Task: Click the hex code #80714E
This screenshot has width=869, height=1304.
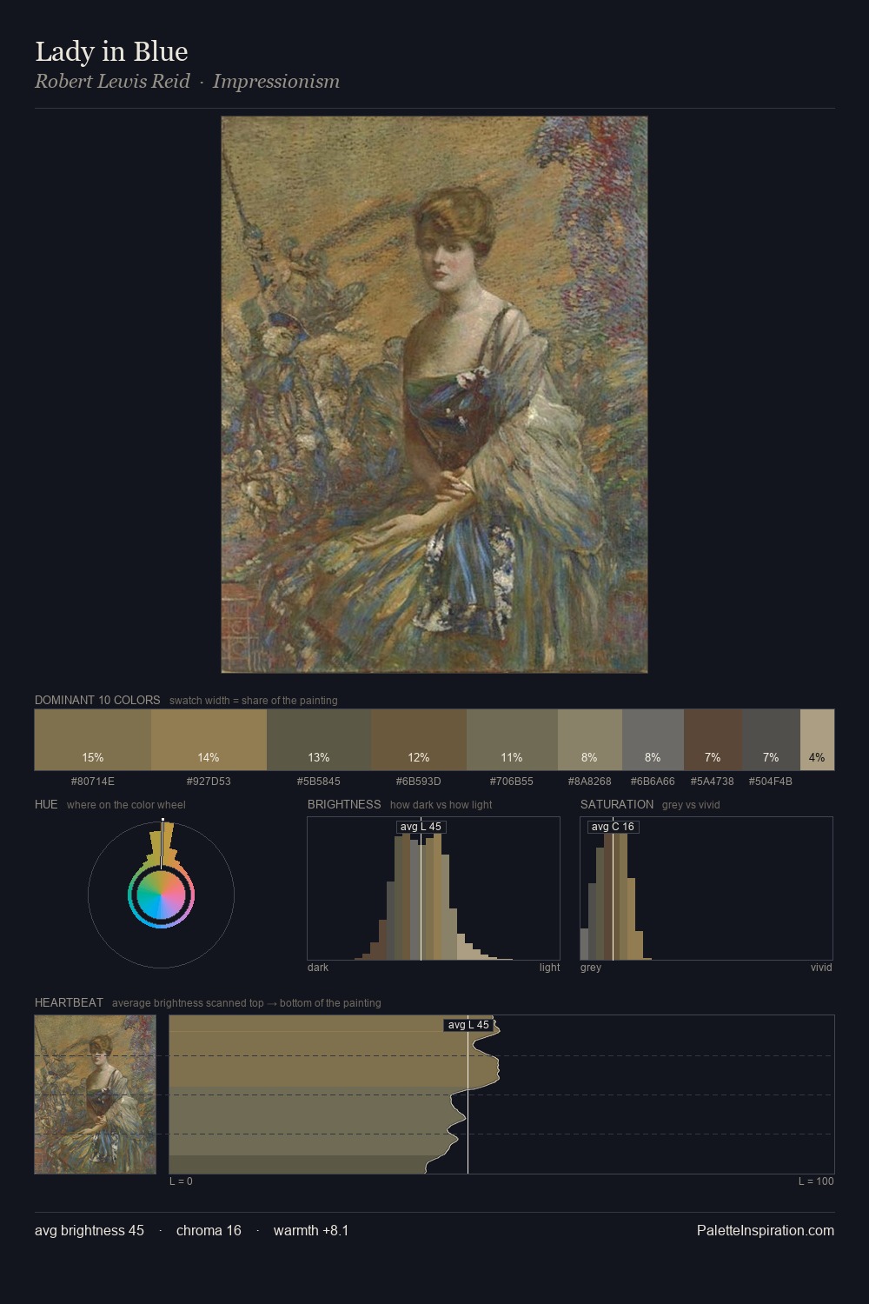Action: tap(93, 782)
